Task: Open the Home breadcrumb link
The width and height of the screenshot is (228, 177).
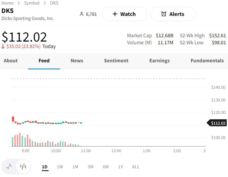Action: 8,3
